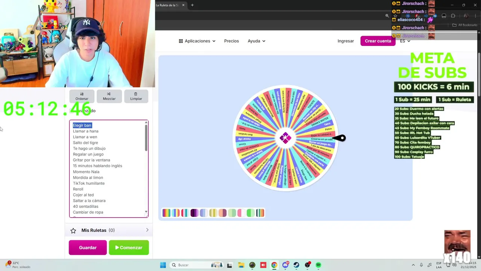This screenshot has height=271, width=481.
Task: Click the microphone icon in the system tray
Action: [x=421, y=265]
